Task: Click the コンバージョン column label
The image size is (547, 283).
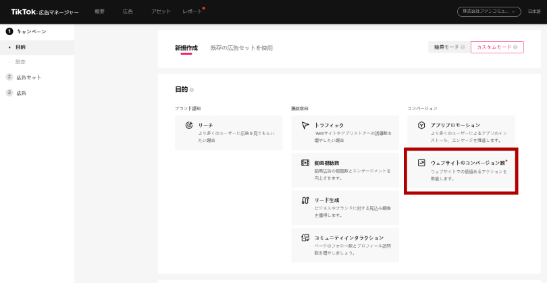Action: (x=422, y=109)
